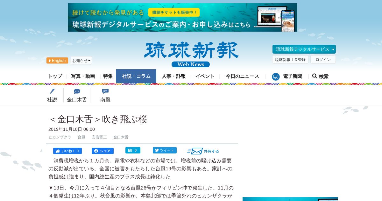Screen dimensions: 382x201
Task: Open the 南風 submenu label
Action: click(105, 100)
